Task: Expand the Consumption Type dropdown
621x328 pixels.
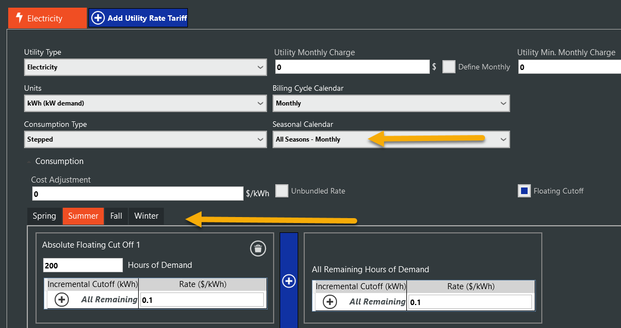Action: tap(145, 139)
